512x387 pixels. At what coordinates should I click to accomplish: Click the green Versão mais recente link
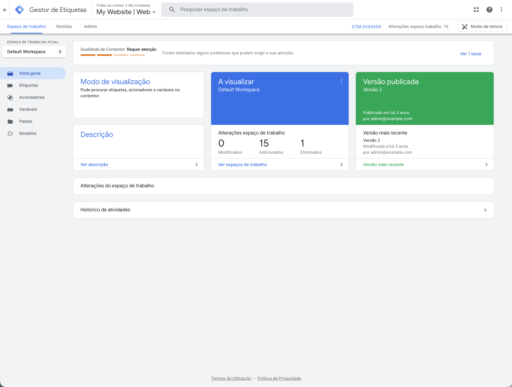383,165
